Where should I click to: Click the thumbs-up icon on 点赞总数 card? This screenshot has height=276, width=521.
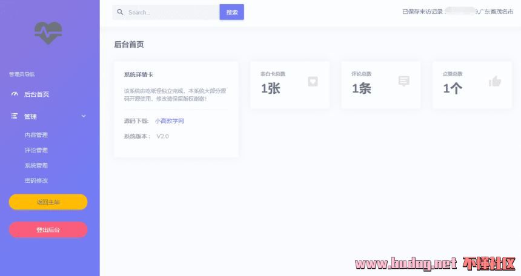(495, 81)
